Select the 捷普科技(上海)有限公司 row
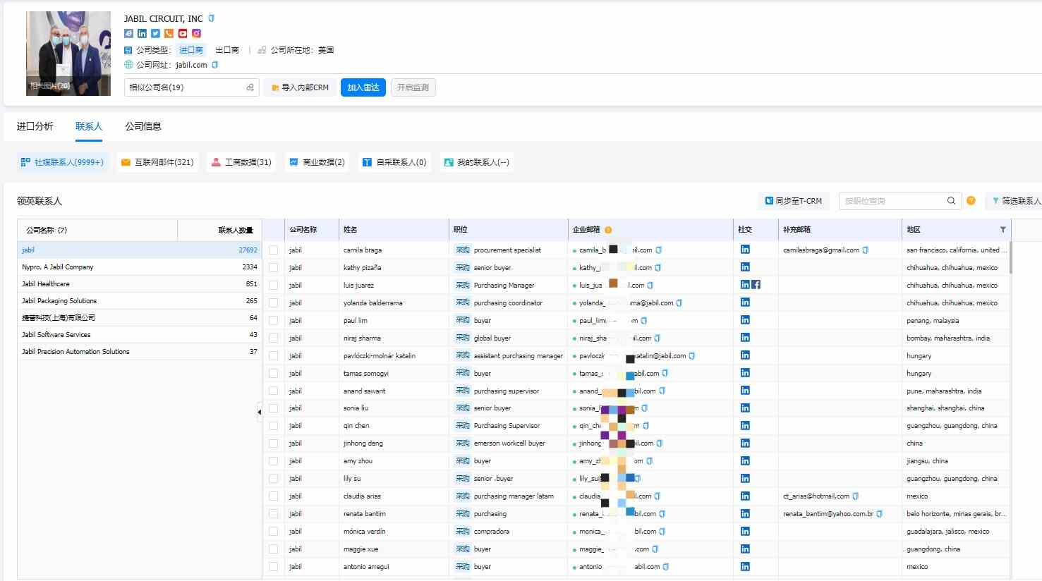The width and height of the screenshot is (1042, 581). click(x=140, y=318)
